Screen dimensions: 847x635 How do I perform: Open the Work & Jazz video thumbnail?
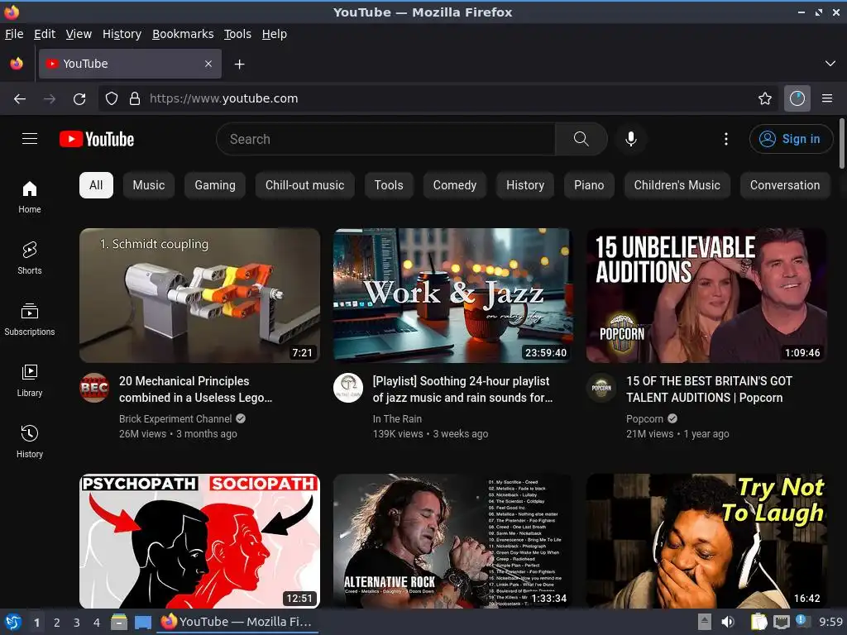pos(452,295)
